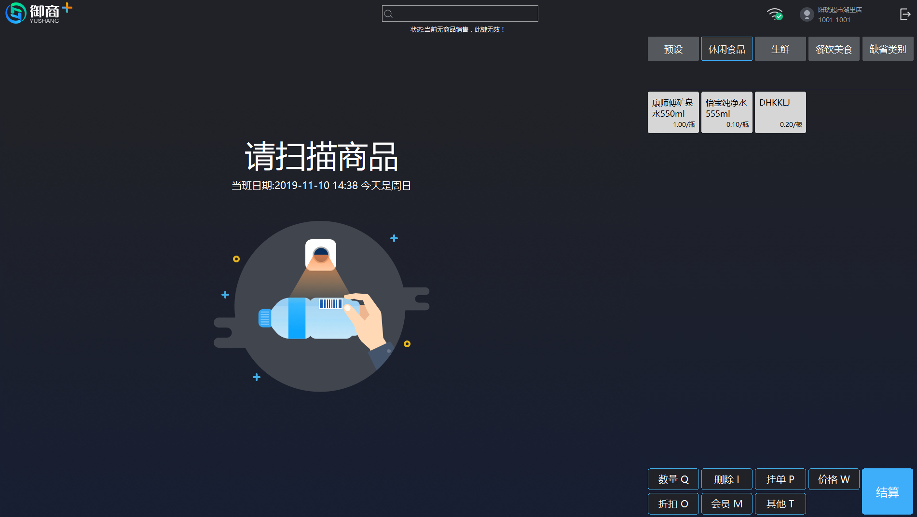
Task: Click the 挂单 P button
Action: 780,479
